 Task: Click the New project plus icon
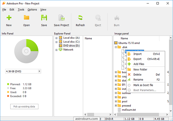tap(9, 18)
